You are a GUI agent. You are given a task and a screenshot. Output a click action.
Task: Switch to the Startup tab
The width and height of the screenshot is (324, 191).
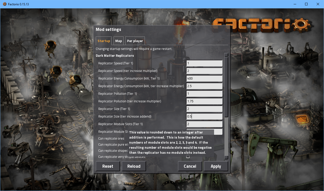point(104,41)
